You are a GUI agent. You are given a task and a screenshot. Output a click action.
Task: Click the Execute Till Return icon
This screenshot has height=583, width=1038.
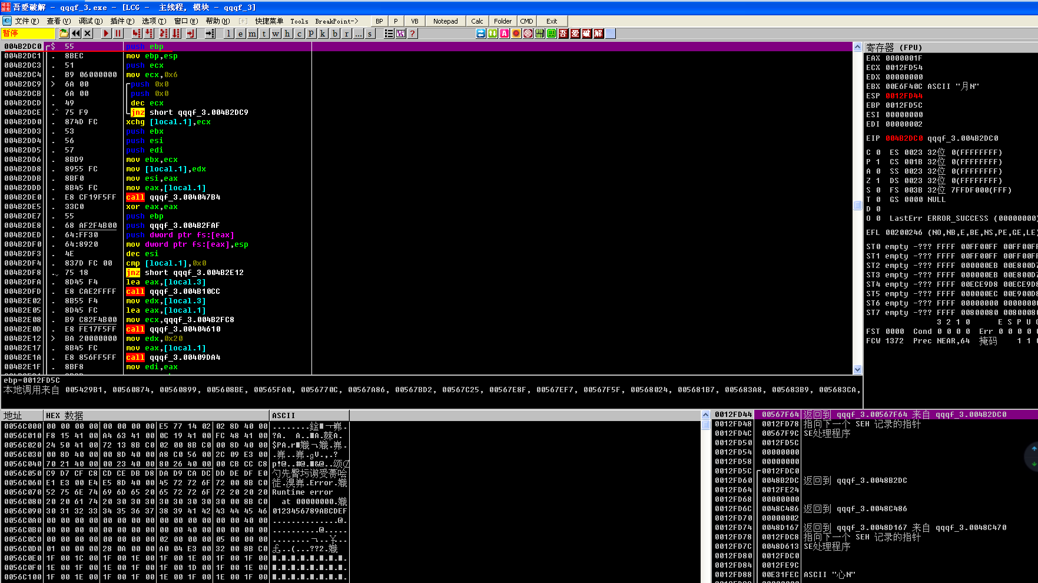click(191, 34)
